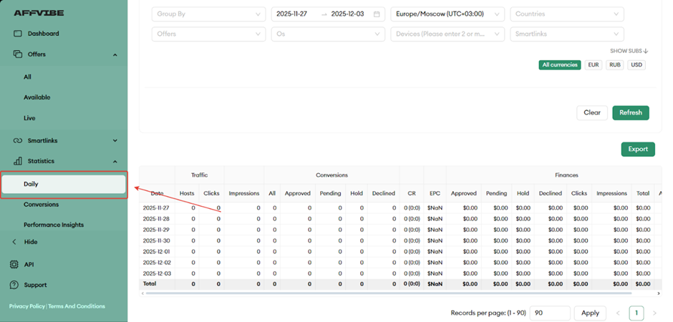The height and width of the screenshot is (322, 673).
Task: Click the calendar icon in date range
Action: click(x=377, y=14)
